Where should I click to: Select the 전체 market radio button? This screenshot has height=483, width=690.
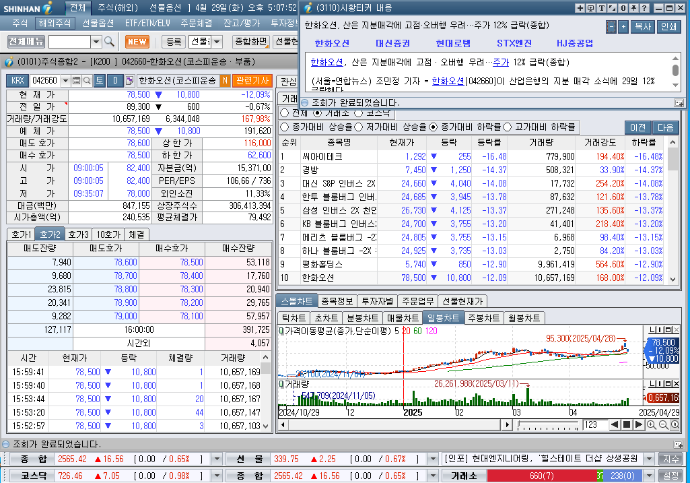[284, 113]
